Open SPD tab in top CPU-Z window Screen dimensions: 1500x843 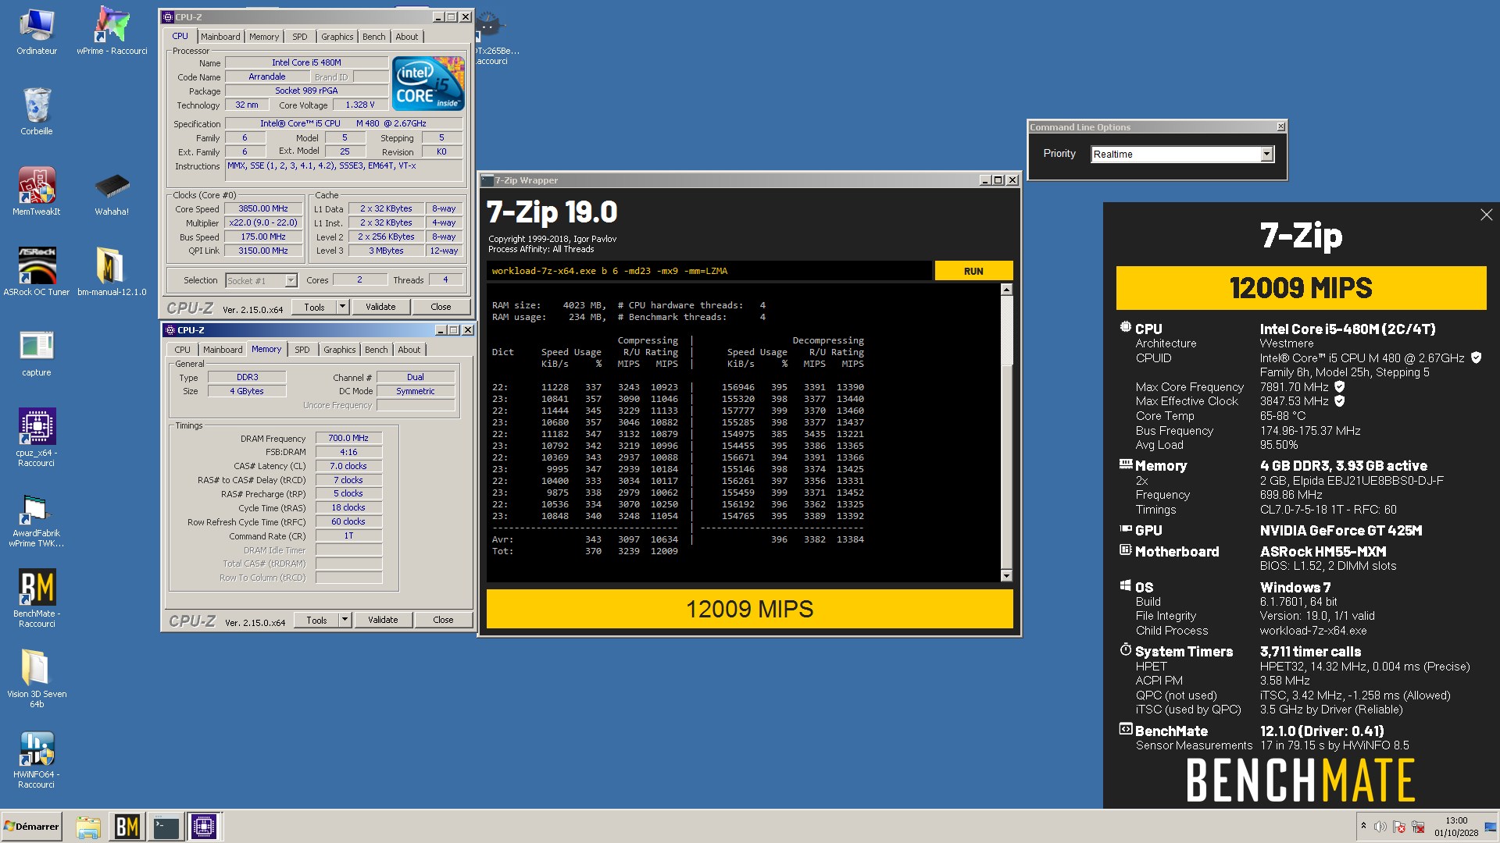click(x=300, y=37)
